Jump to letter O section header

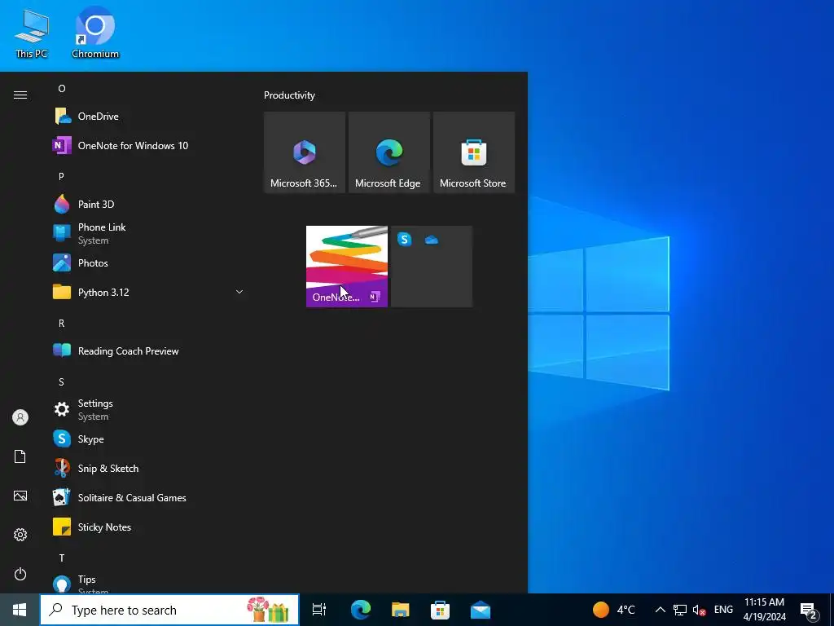[62, 88]
